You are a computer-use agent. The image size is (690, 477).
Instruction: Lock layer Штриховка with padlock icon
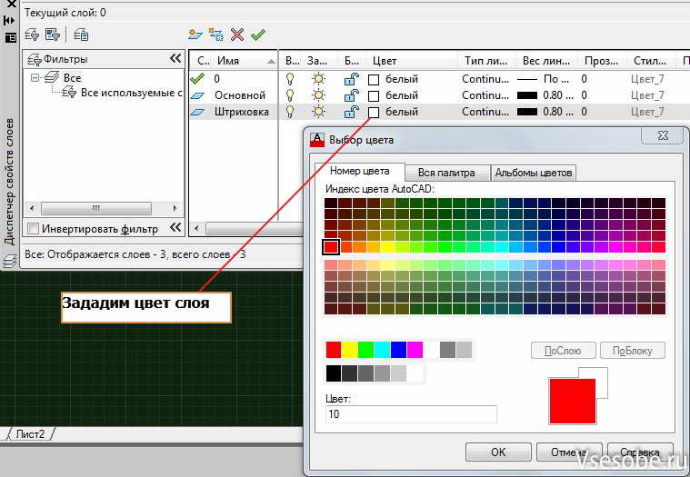[x=351, y=112]
